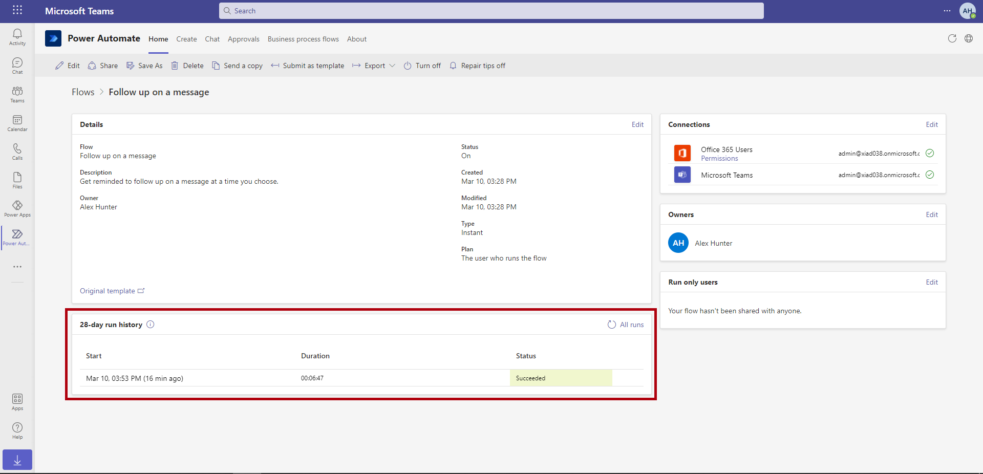Delete this flow

pos(187,66)
